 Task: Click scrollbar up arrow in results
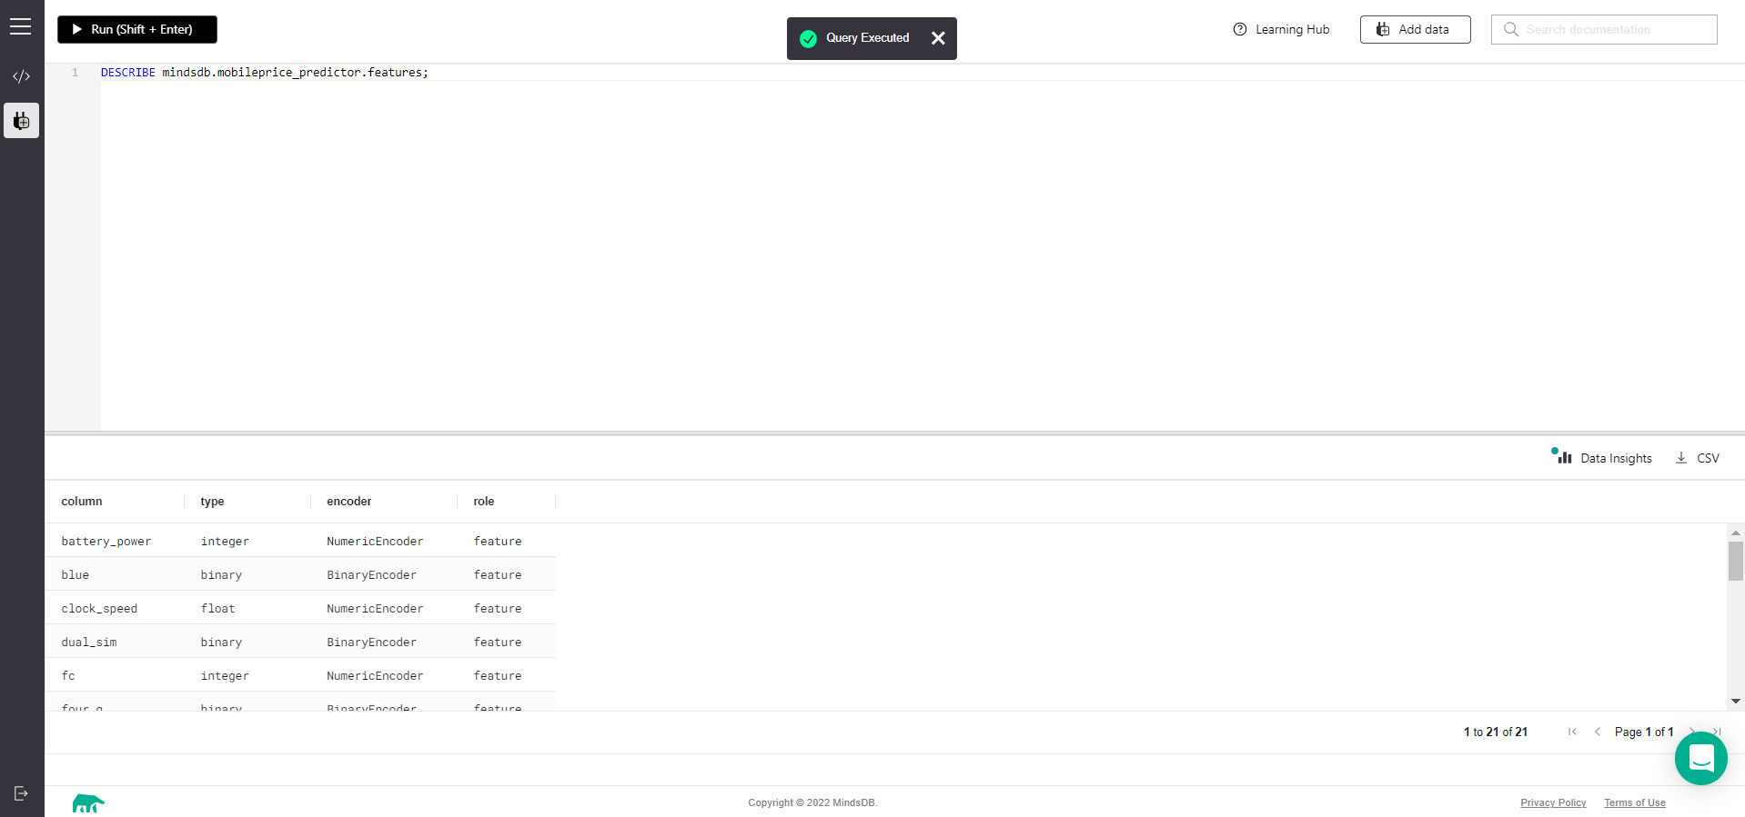pyautogui.click(x=1736, y=533)
